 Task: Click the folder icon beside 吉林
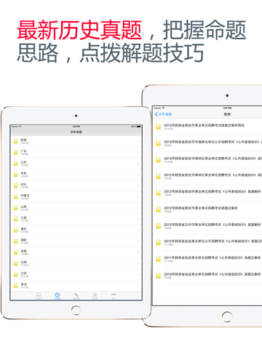(x=16, y=174)
